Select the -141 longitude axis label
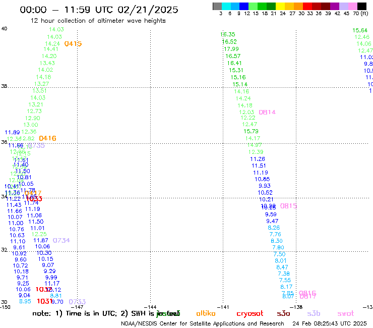 [223, 307]
